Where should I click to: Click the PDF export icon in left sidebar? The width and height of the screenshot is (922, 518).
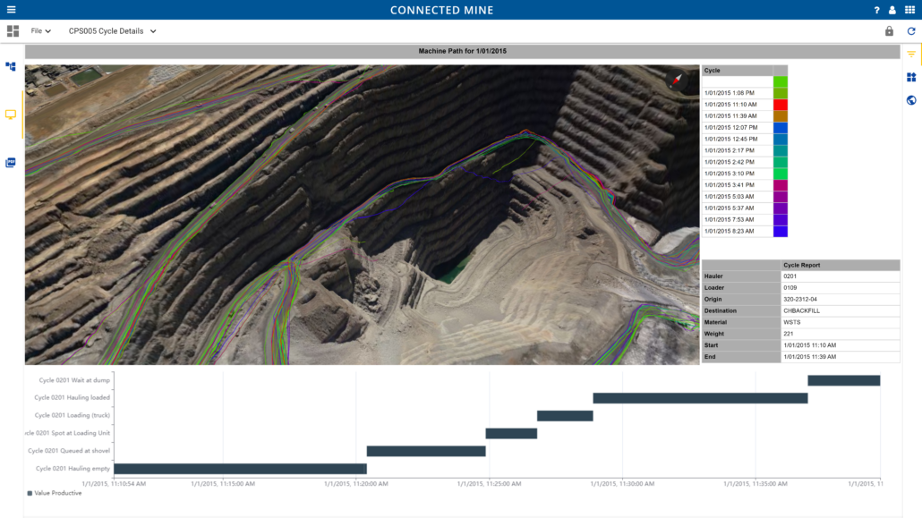tap(11, 163)
